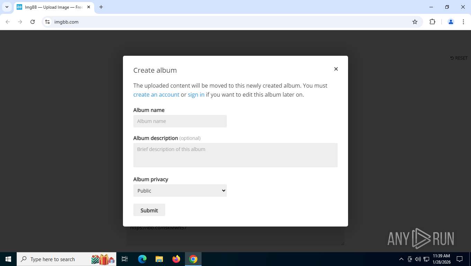The image size is (471, 266).
Task: Open the Album privacy dropdown
Action: (180, 190)
